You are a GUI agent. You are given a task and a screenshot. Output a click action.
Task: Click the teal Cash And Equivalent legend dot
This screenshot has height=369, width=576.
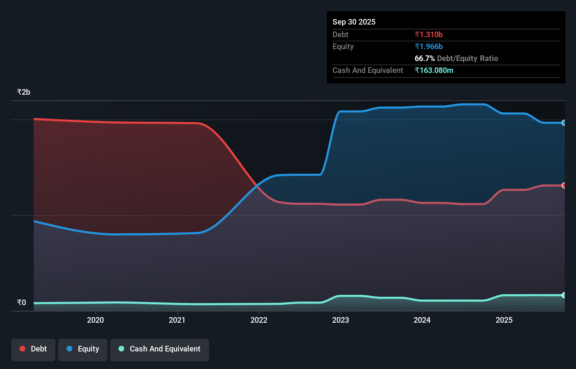pyautogui.click(x=121, y=349)
